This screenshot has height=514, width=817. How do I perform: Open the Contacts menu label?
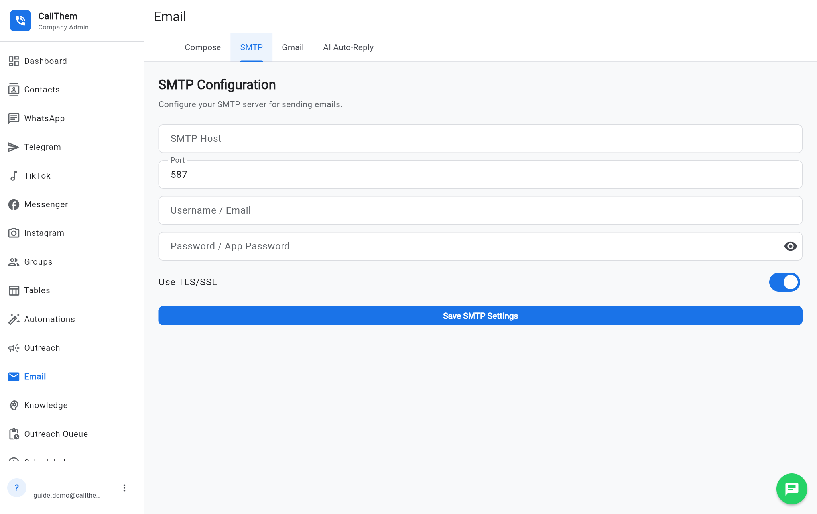(42, 90)
